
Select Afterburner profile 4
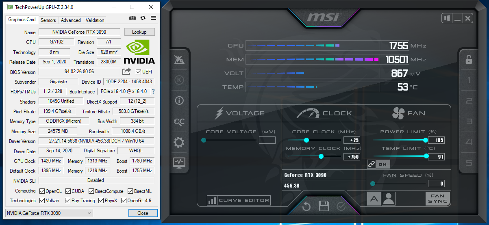tap(469, 142)
